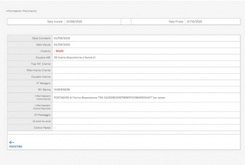Click the POSTAGIRO movement information text
Screen dimensions: 245x165
(109, 97)
